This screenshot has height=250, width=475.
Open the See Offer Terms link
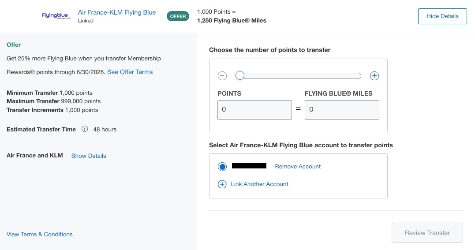130,72
